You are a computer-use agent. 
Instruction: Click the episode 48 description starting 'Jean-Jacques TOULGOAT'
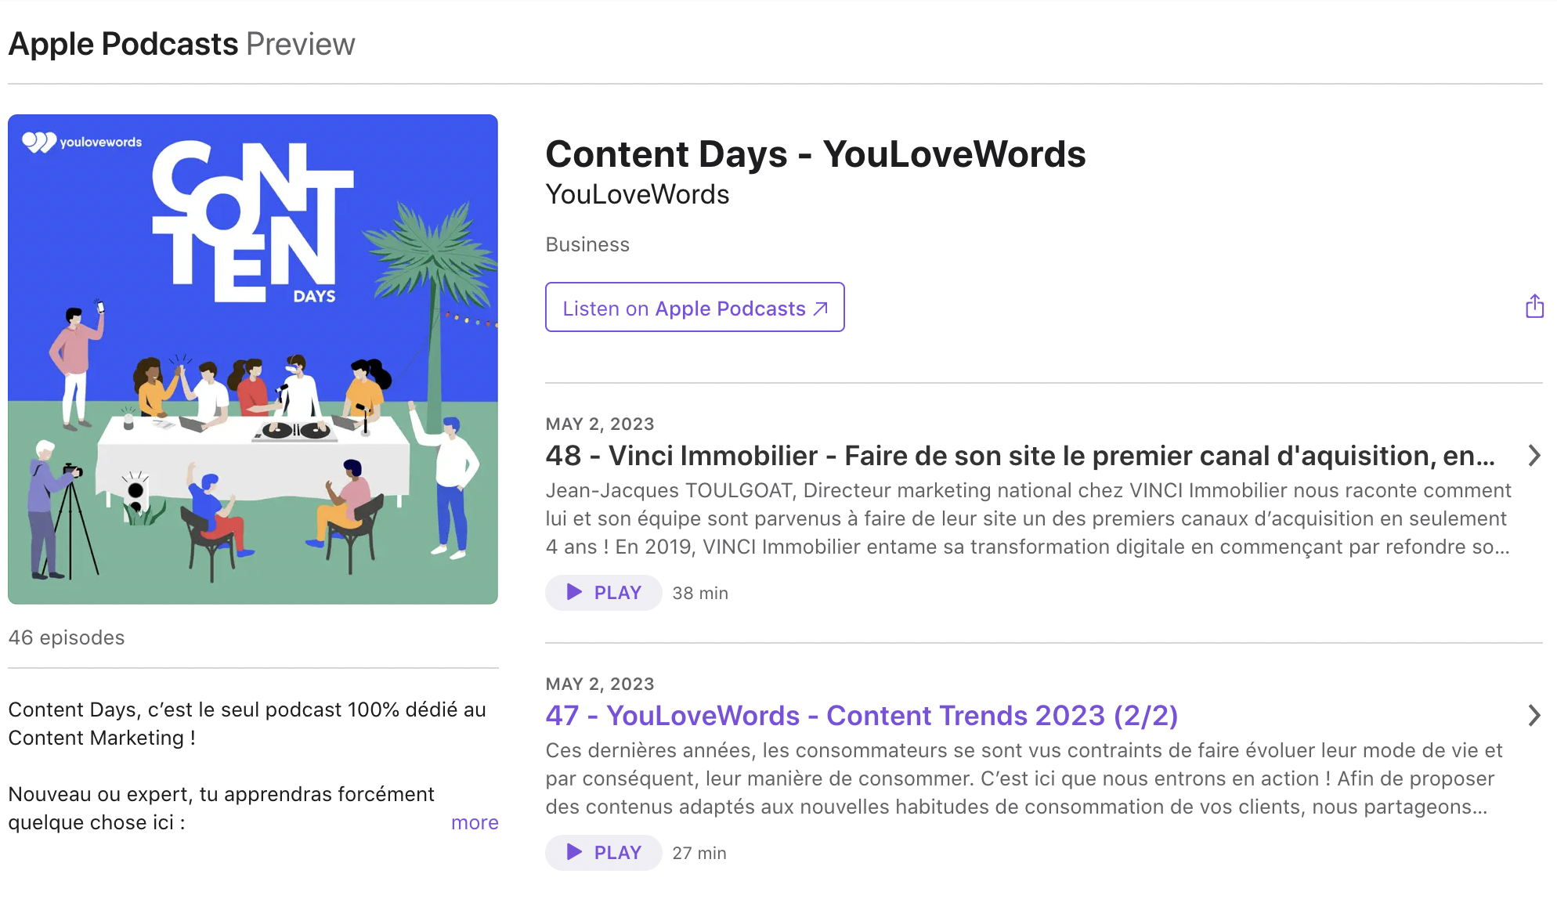(1028, 518)
